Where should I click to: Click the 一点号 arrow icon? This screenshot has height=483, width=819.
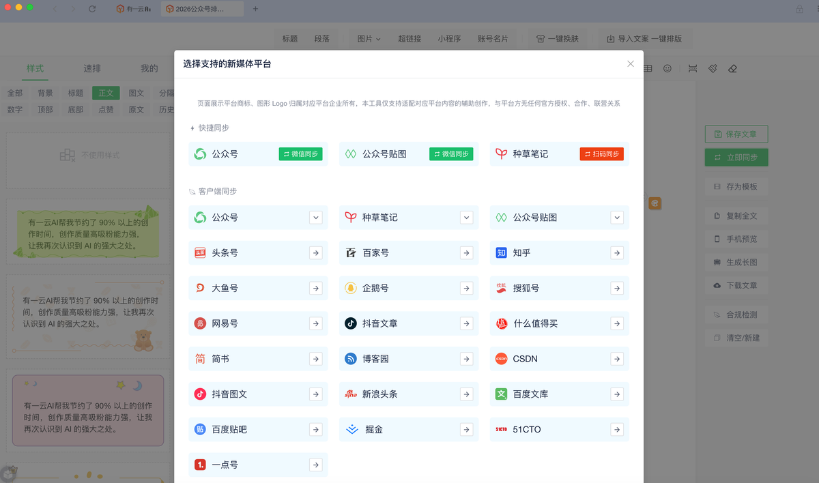pos(316,465)
